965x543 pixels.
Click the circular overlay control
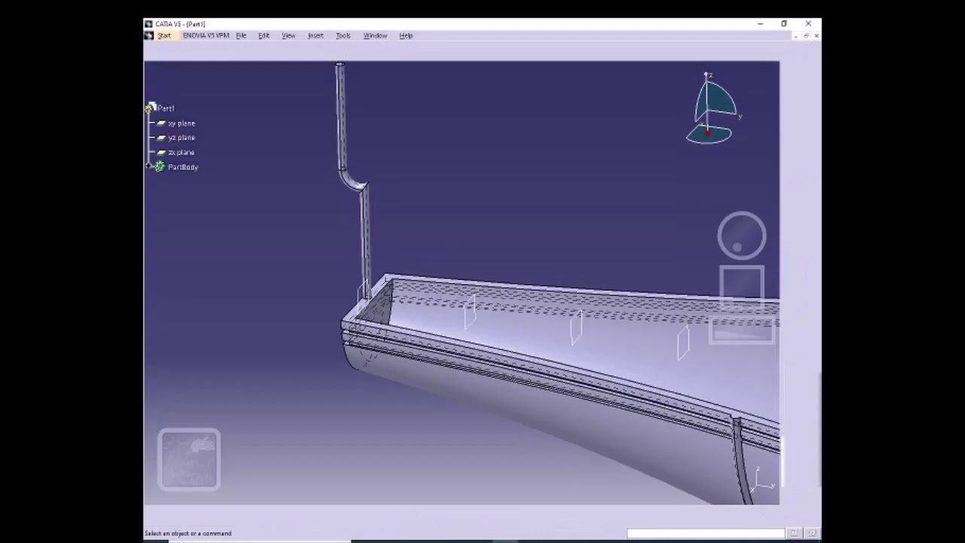coord(742,236)
